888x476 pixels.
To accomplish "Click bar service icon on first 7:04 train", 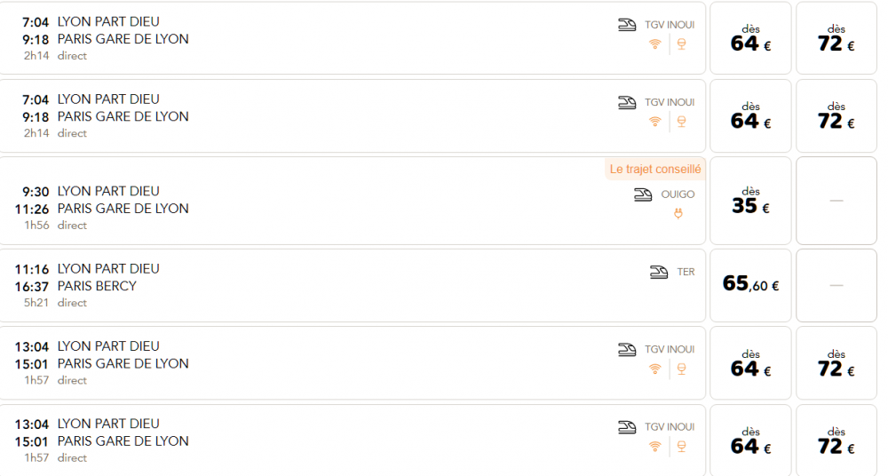I will pos(682,44).
